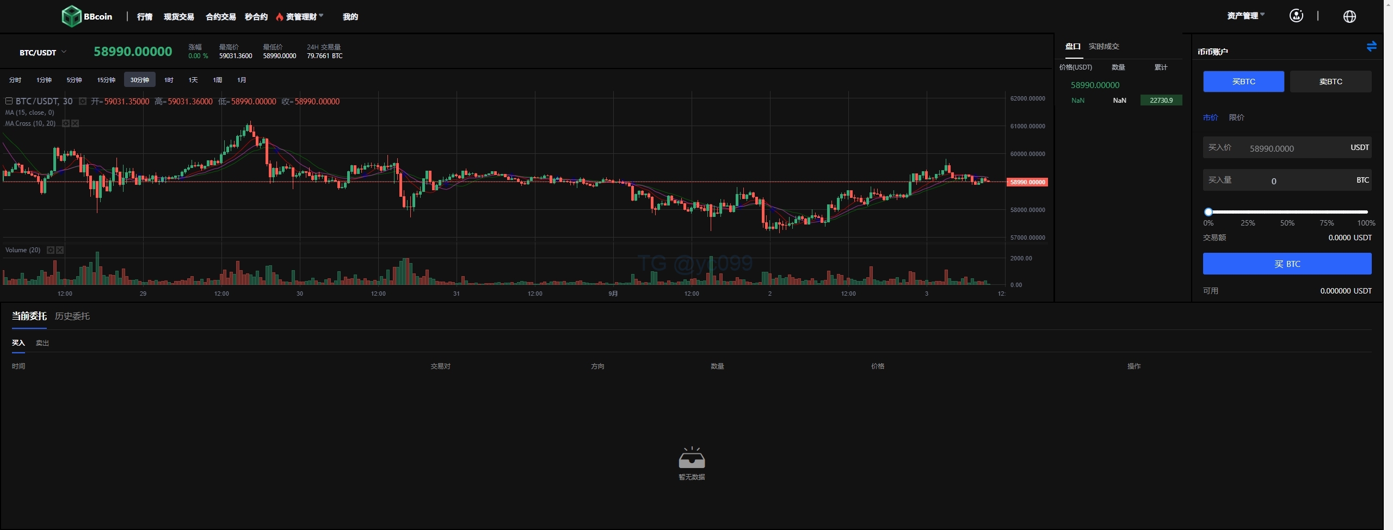Remove the Volume indicator from chart
Screen dimensions: 1393x530
click(x=60, y=250)
